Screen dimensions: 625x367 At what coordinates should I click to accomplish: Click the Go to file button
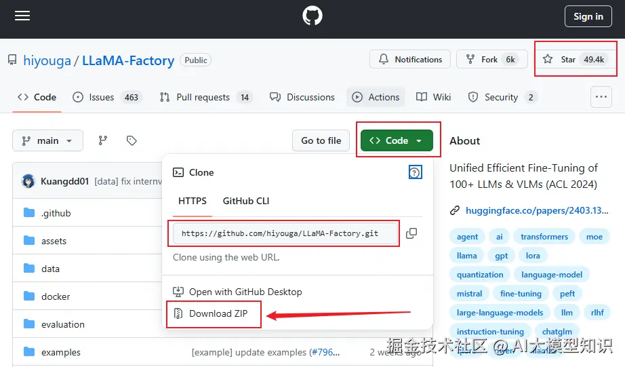click(x=321, y=140)
